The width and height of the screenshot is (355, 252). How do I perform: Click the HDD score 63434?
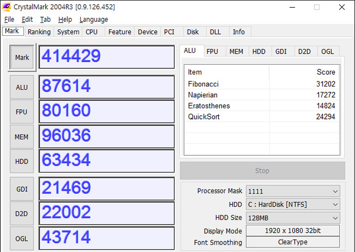click(106, 161)
